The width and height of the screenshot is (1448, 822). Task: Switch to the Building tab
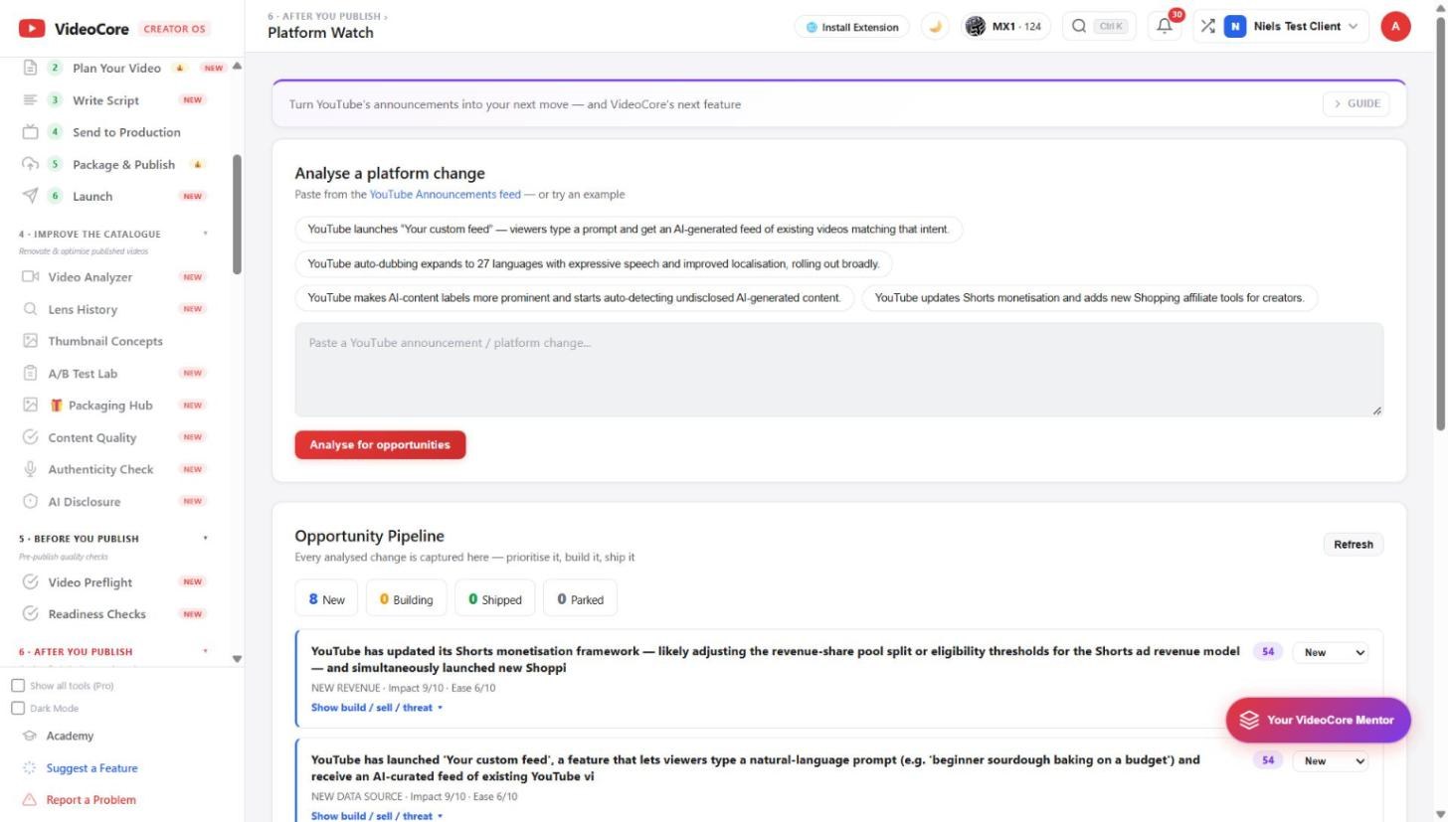pos(407,599)
